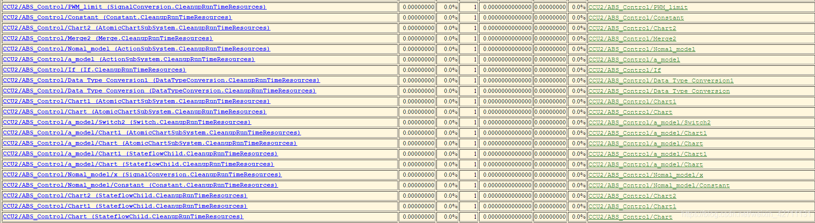Follow green Nomal_model/x block link

tap(646, 175)
